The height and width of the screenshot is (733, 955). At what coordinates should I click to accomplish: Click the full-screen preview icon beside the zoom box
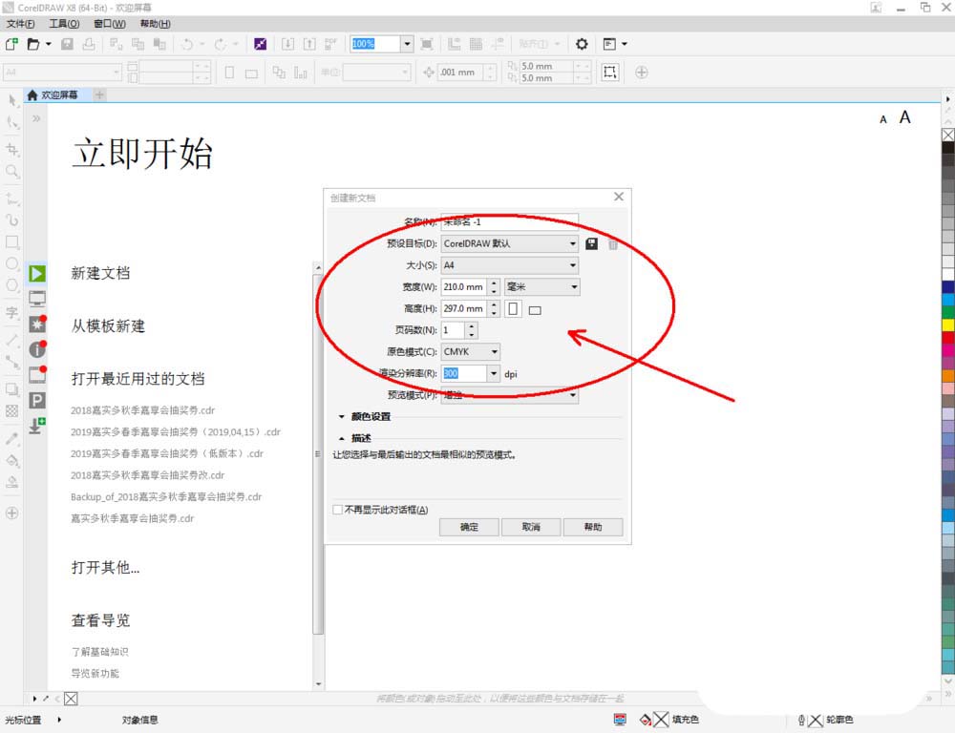[427, 44]
